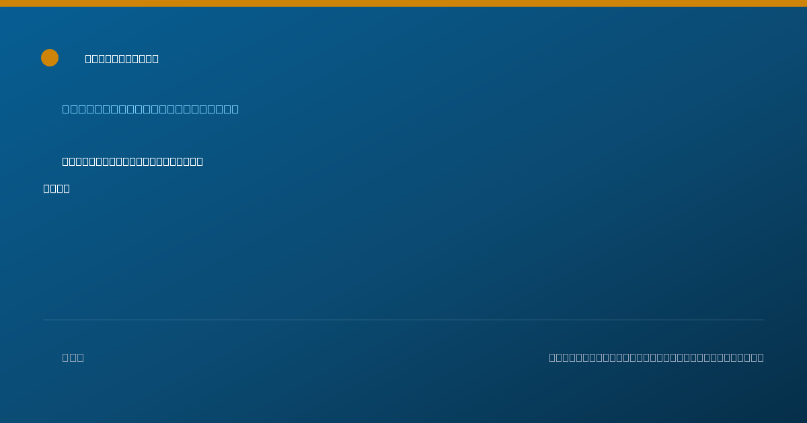Click the thin horizontal divider line

pyautogui.click(x=403, y=320)
